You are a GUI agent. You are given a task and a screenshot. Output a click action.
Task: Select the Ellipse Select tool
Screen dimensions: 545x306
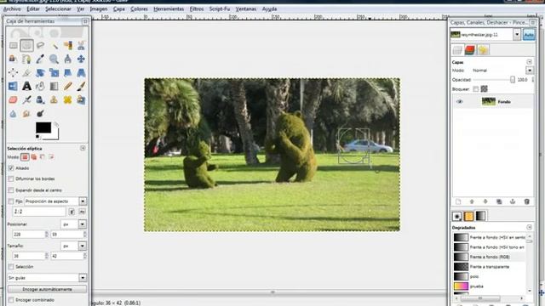pos(26,45)
